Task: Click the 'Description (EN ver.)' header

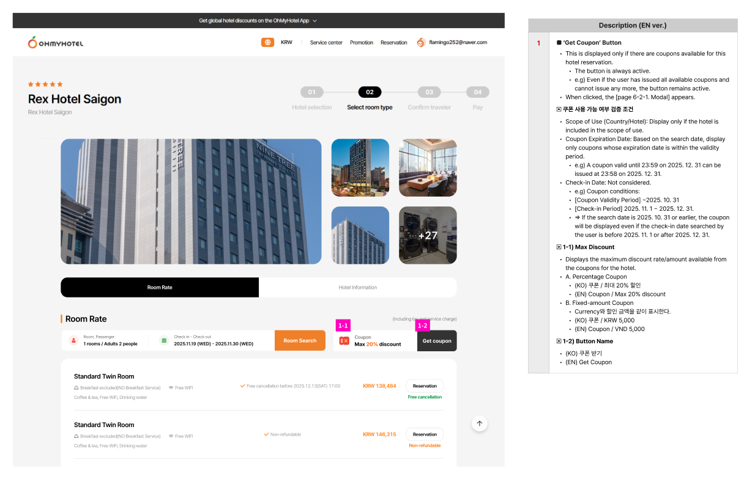Action: tap(633, 26)
